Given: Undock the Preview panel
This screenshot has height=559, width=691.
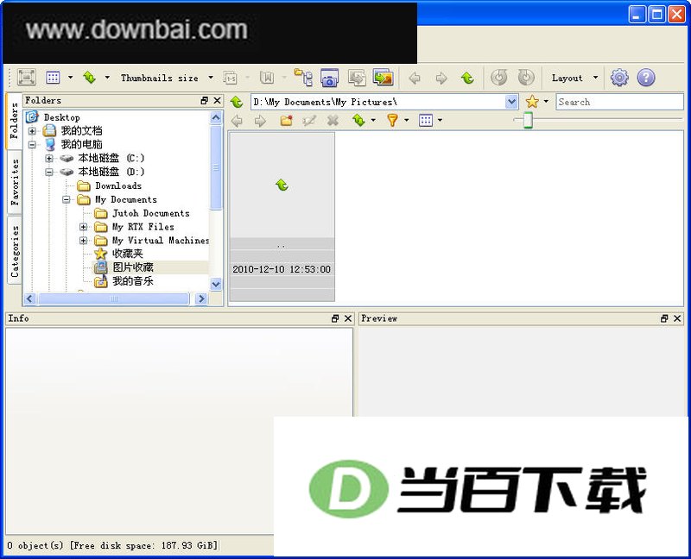Looking at the screenshot, I should (x=664, y=318).
